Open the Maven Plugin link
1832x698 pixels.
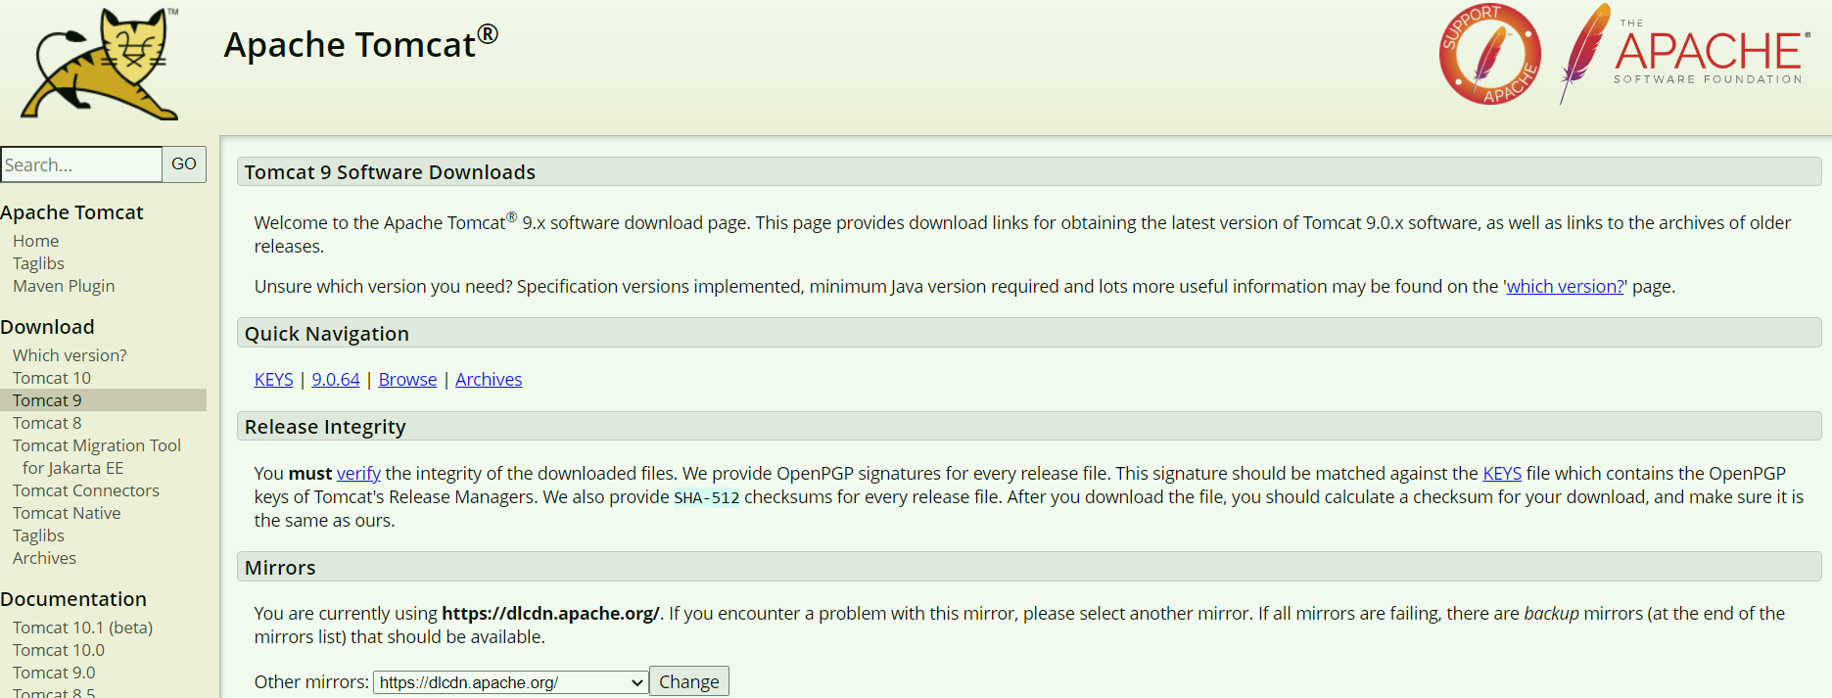[x=64, y=286]
